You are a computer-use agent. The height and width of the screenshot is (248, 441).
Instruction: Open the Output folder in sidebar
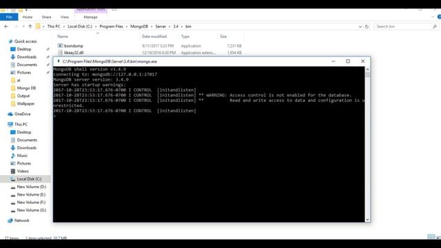pyautogui.click(x=23, y=96)
